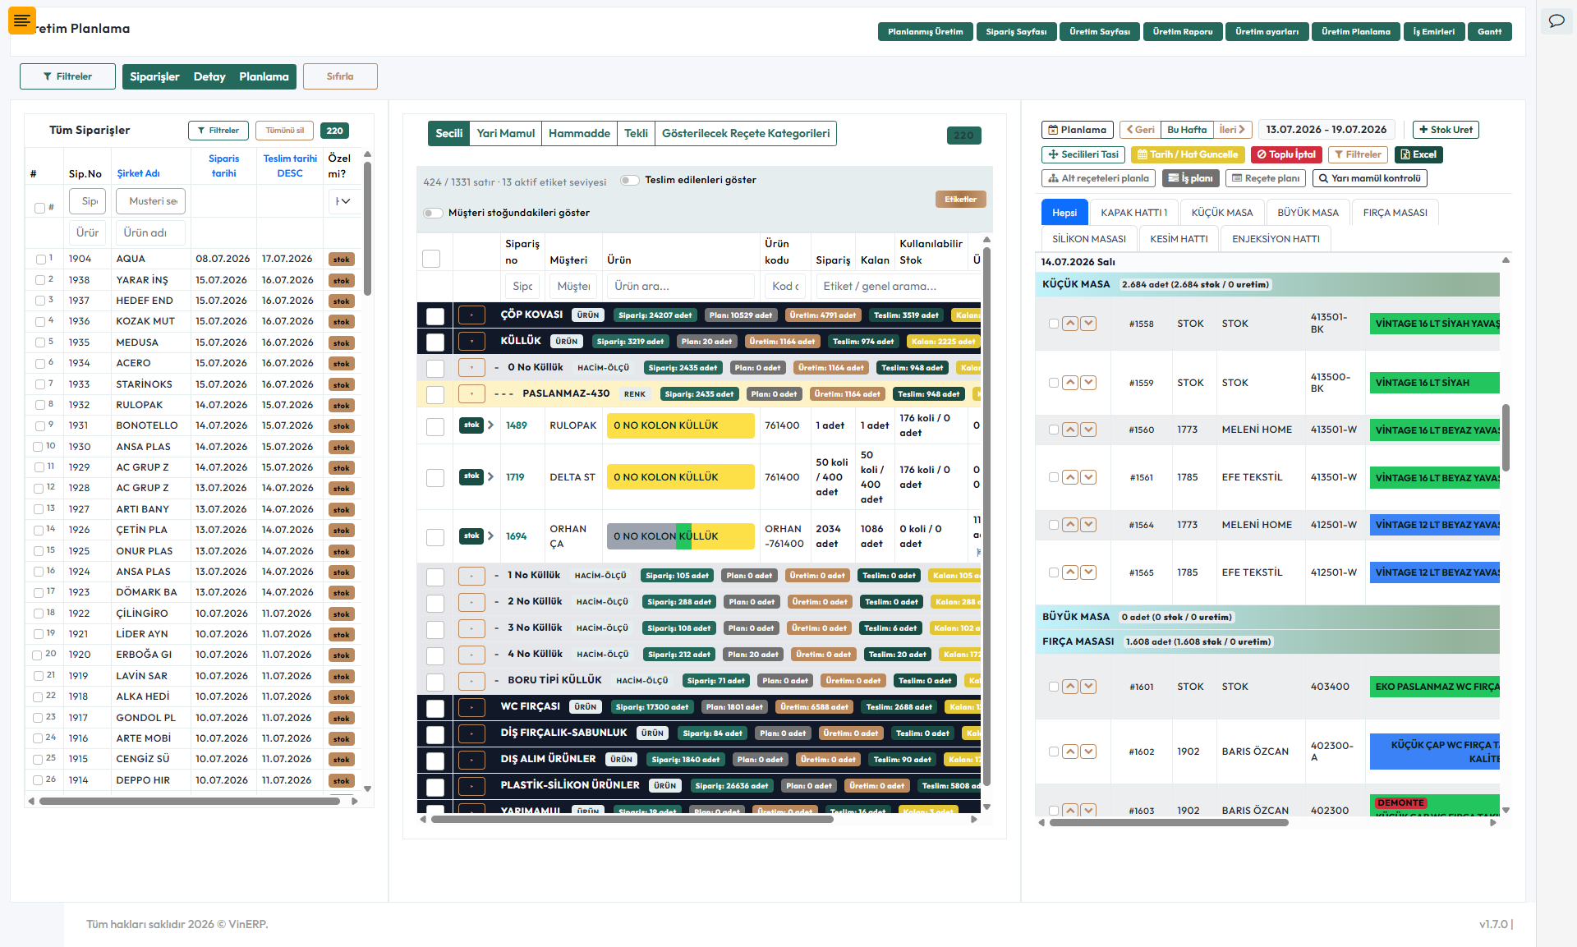Move order #1560 down with arrow
The width and height of the screenshot is (1577, 947).
[1088, 430]
